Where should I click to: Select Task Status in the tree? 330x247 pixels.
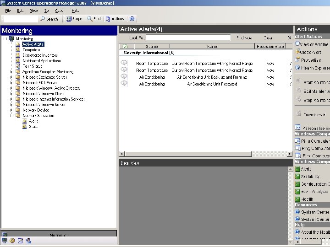click(33, 66)
